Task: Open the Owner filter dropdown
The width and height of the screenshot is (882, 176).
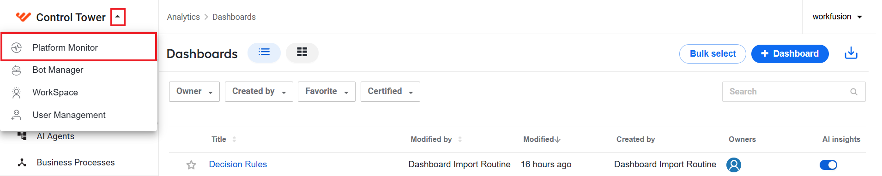Action: tap(194, 91)
